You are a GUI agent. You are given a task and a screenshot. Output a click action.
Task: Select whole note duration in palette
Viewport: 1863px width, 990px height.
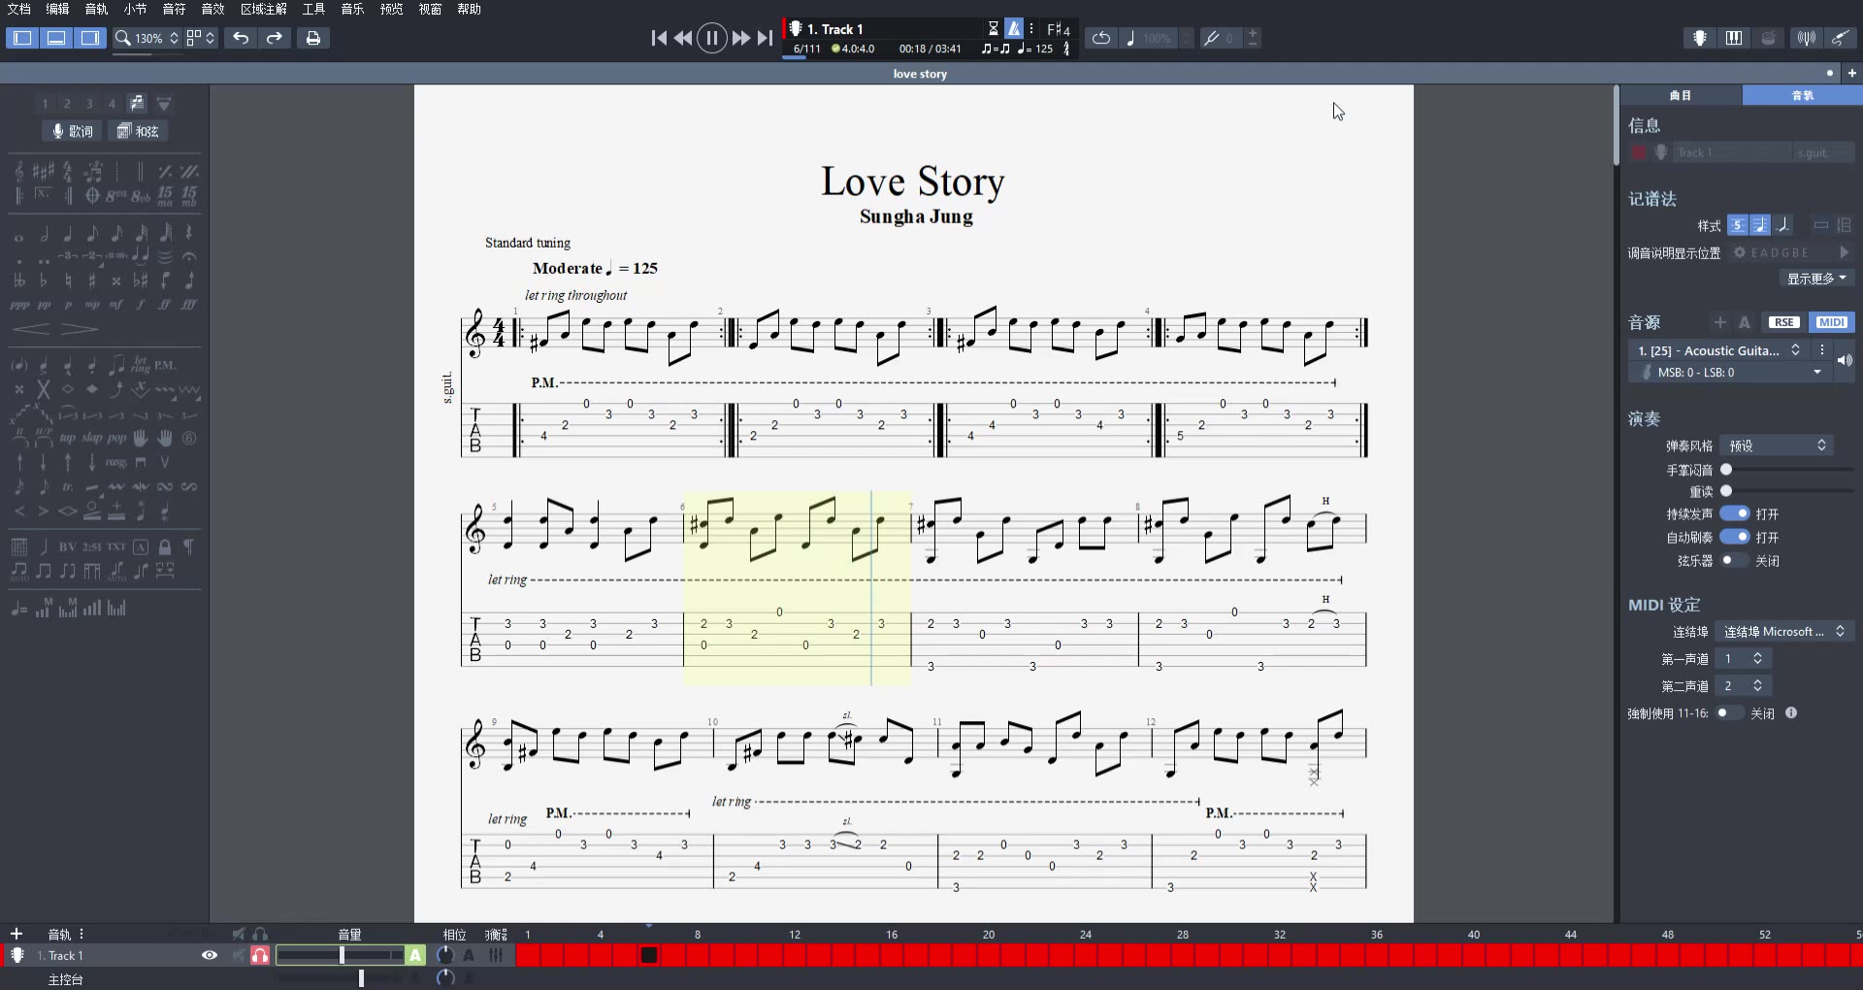point(19,234)
